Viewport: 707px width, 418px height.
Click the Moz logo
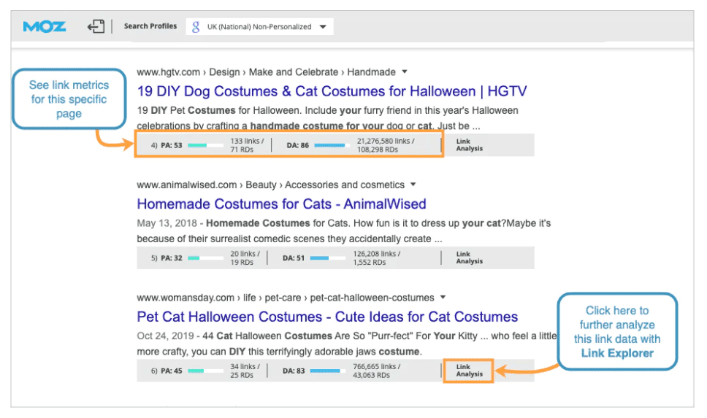[x=44, y=26]
